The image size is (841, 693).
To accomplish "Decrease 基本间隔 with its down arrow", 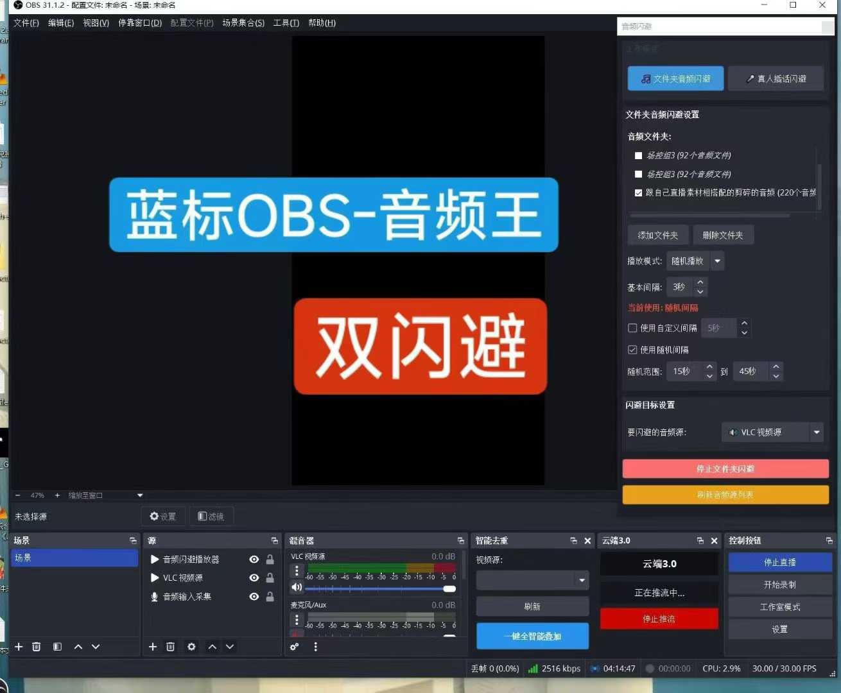I will [700, 292].
